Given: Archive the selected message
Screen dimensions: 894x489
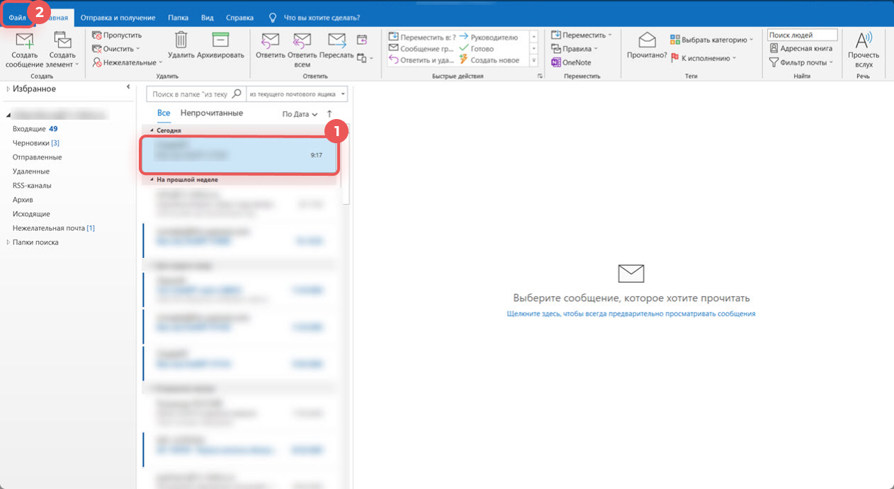Looking at the screenshot, I should (220, 40).
